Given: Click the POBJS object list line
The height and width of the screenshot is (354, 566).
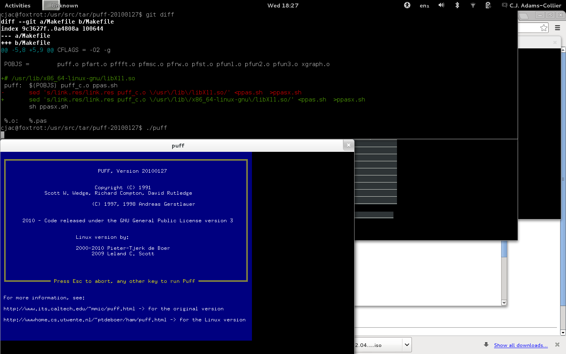Looking at the screenshot, I should [167, 64].
